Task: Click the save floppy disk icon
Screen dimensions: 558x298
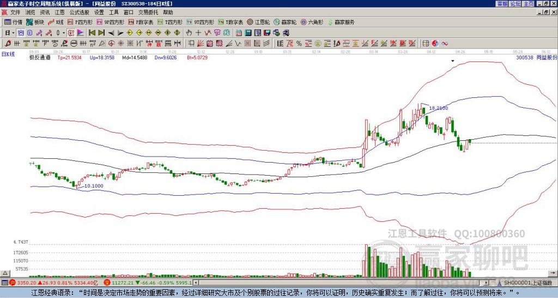Action: point(267,33)
